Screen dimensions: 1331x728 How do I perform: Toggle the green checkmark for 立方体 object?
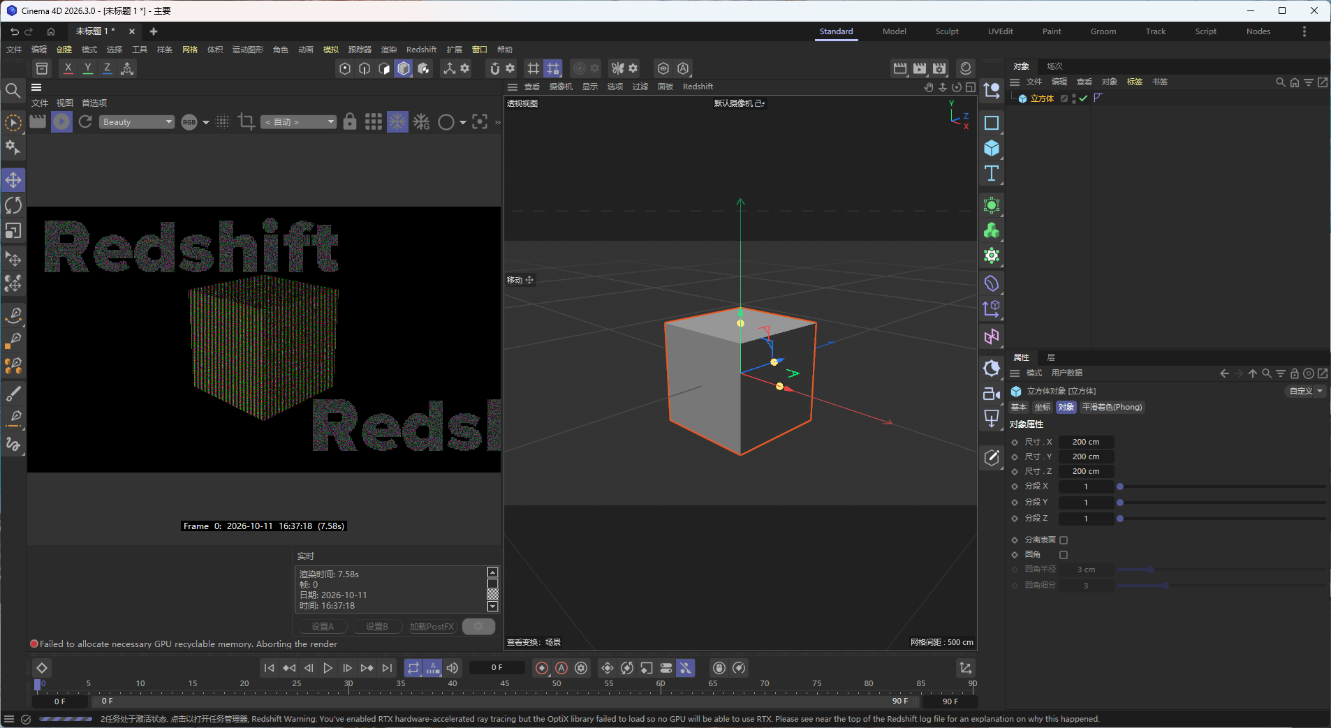(x=1083, y=98)
